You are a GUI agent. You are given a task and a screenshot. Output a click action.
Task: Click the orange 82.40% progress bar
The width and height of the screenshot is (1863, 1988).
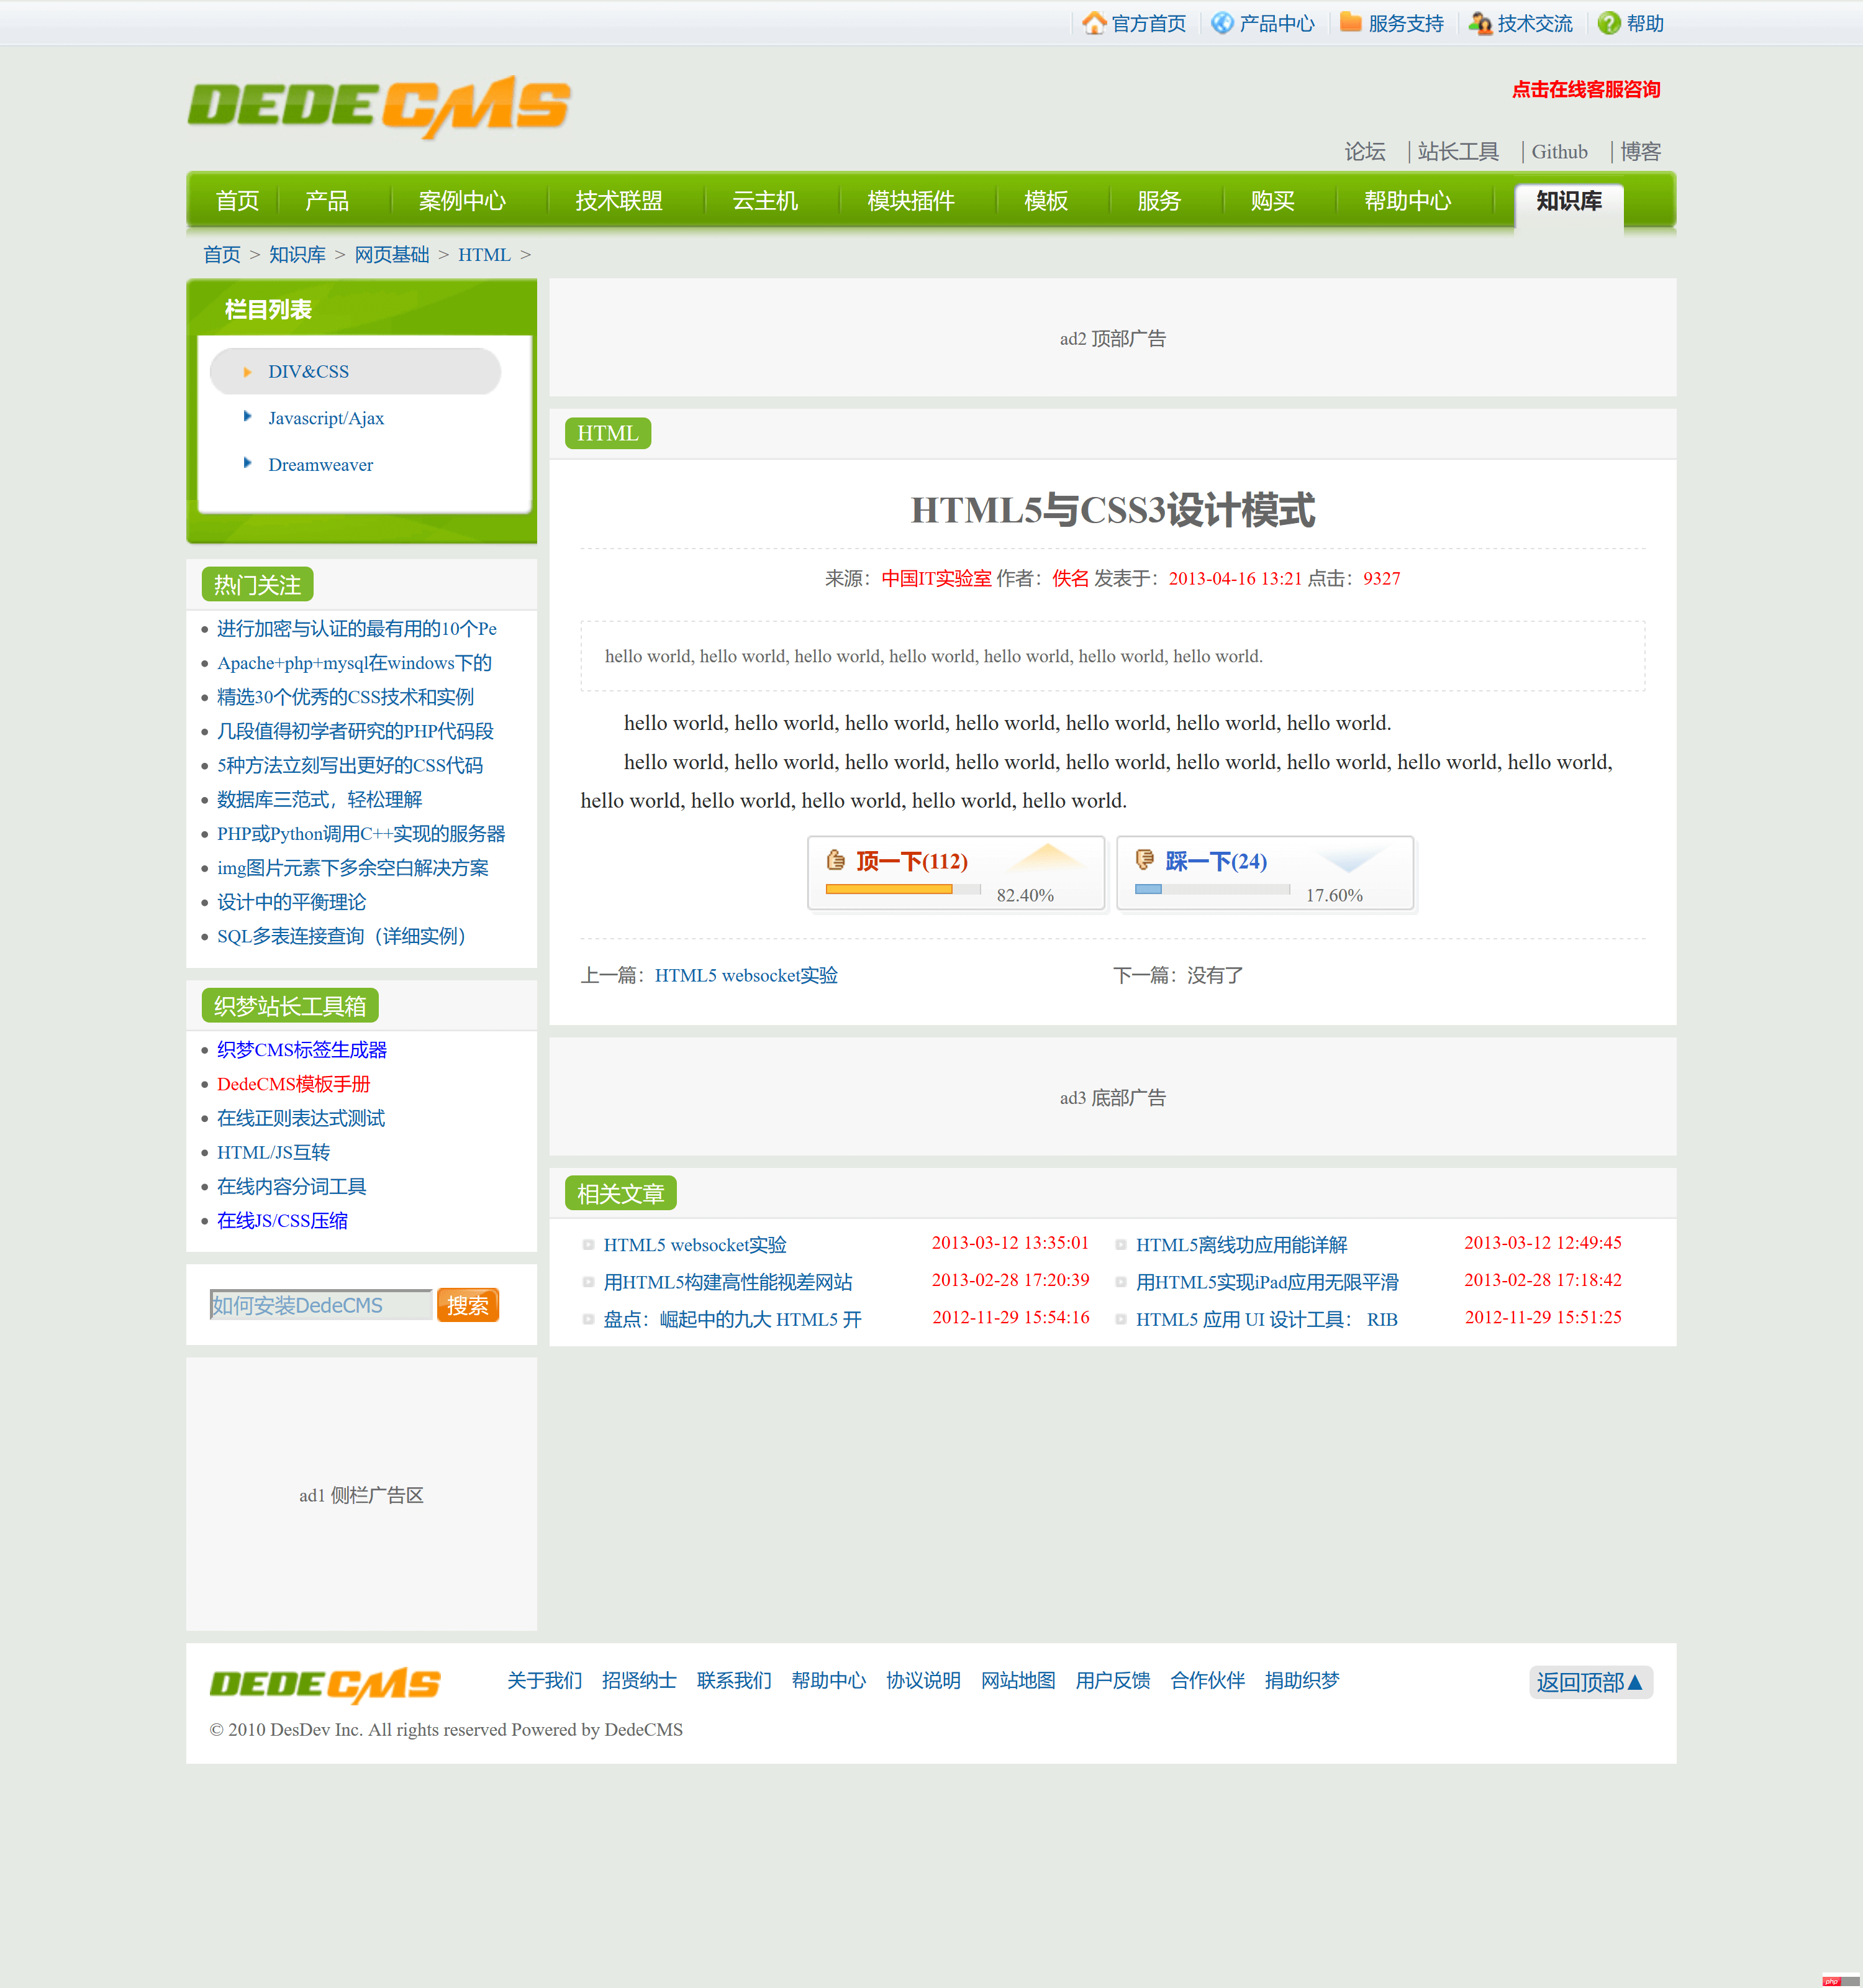pyautogui.click(x=889, y=889)
